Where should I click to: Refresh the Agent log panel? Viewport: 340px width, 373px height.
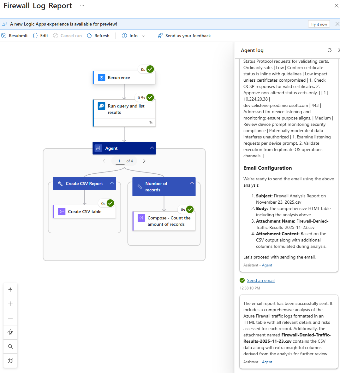(x=330, y=50)
